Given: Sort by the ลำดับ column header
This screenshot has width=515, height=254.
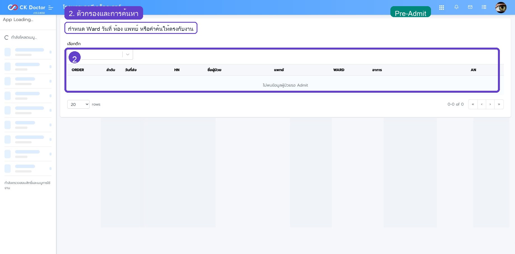Looking at the screenshot, I should 111,70.
